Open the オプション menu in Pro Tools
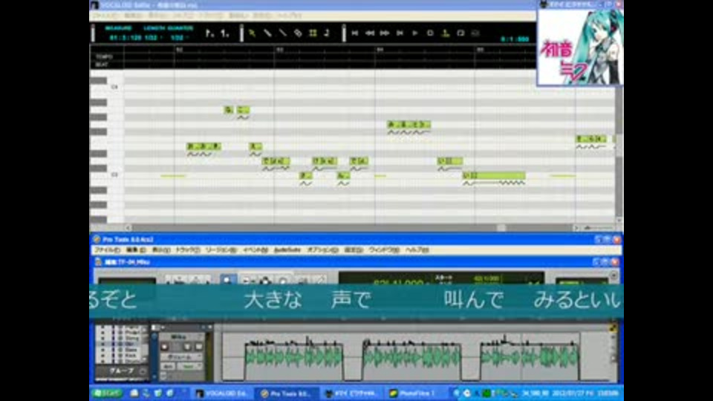 (322, 250)
